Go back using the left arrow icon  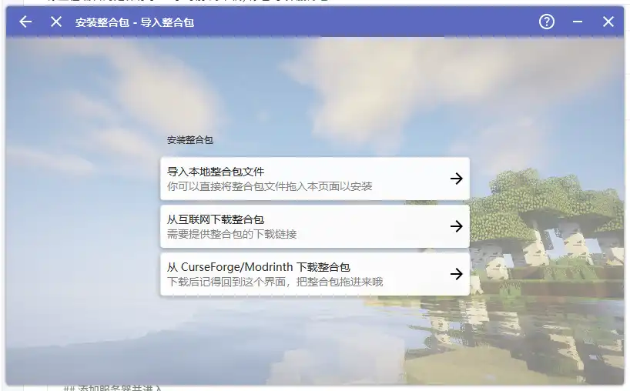pos(25,22)
